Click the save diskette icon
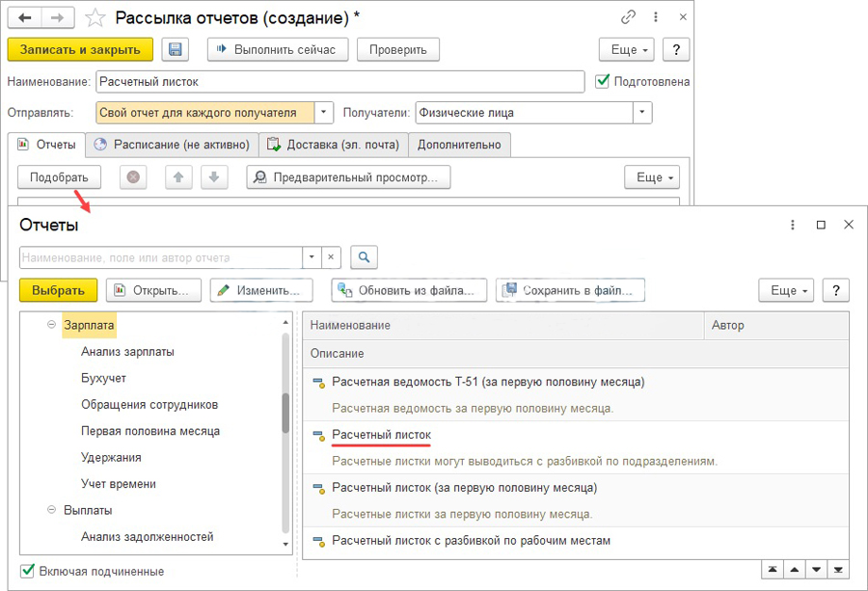Image resolution: width=868 pixels, height=591 pixels. tap(175, 50)
